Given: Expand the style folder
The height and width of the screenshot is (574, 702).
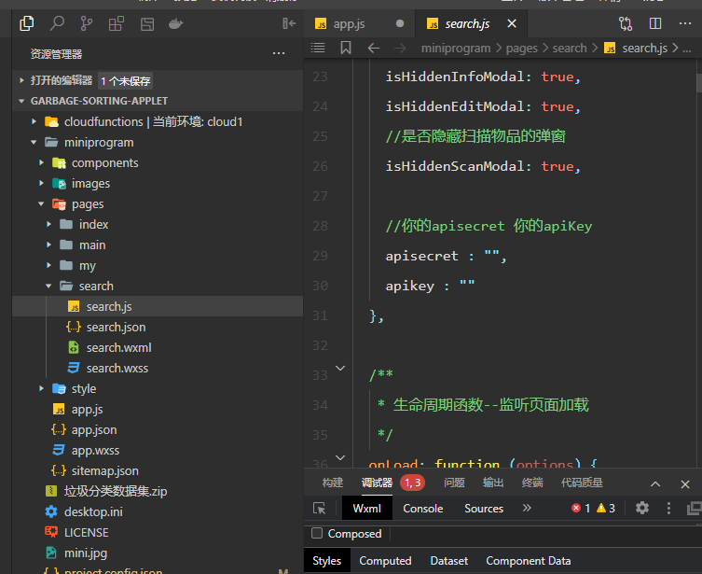Looking at the screenshot, I should [42, 388].
